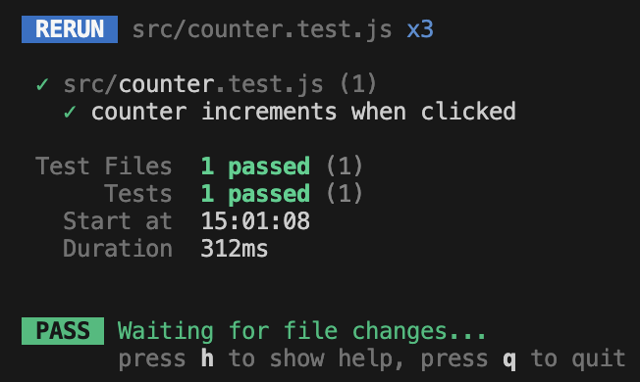Select the 'counter increments when clicked' test line

click(x=303, y=112)
